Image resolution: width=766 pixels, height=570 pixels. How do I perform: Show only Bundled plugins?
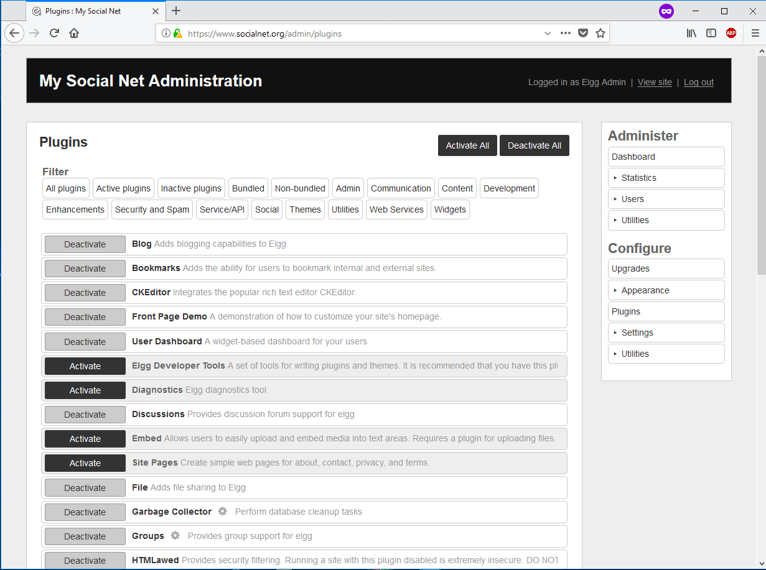pyautogui.click(x=248, y=188)
